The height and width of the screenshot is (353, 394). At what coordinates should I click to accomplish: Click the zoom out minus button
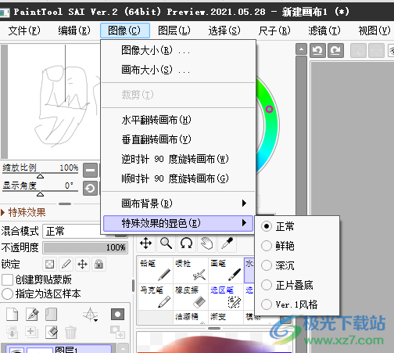click(90, 170)
